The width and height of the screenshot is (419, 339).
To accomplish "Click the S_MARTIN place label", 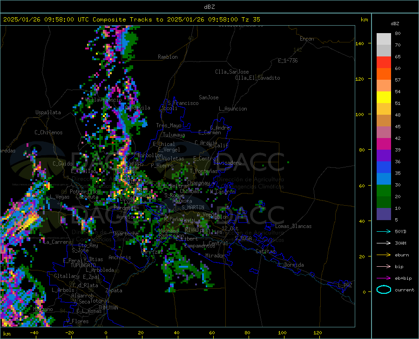I will [193, 208].
